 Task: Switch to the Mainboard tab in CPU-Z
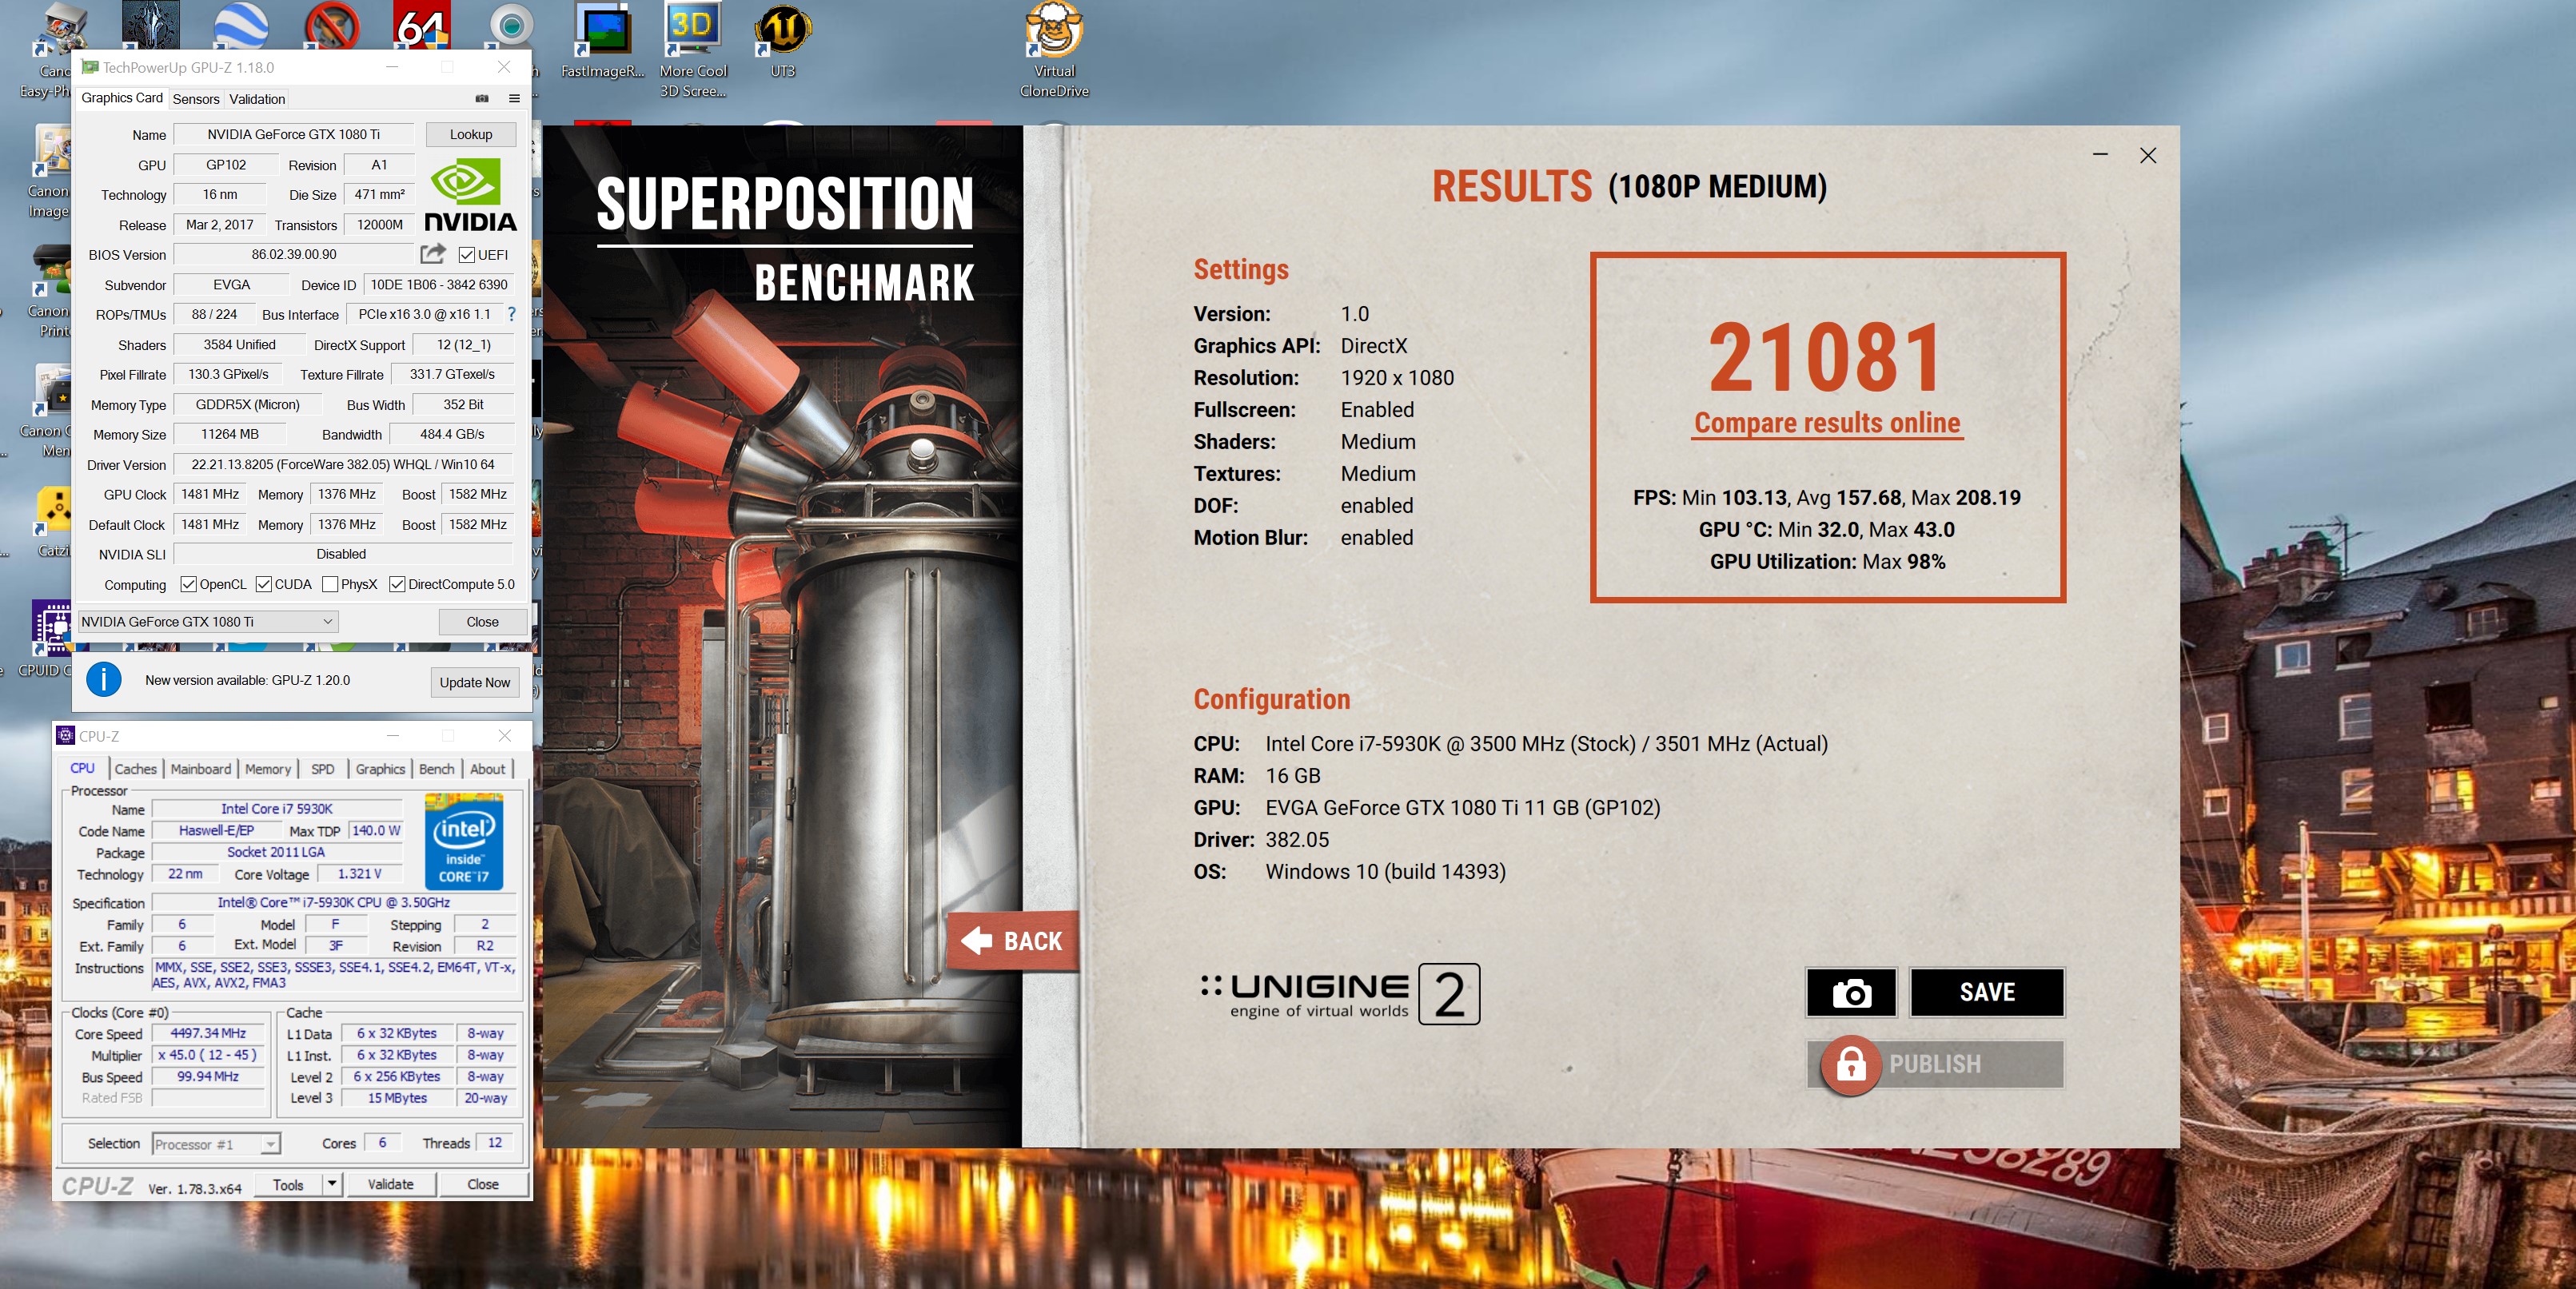pos(200,770)
